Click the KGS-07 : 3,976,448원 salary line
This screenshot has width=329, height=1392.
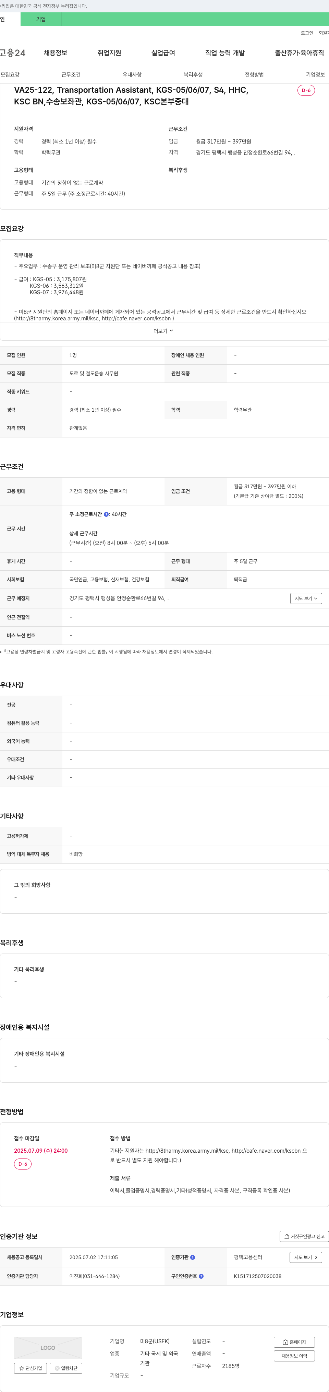pos(57,292)
